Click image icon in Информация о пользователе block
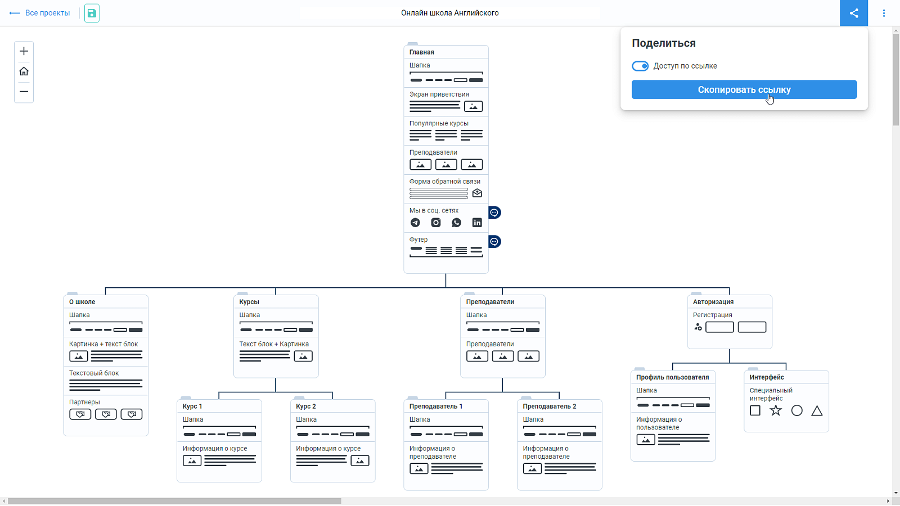 pos(646,440)
